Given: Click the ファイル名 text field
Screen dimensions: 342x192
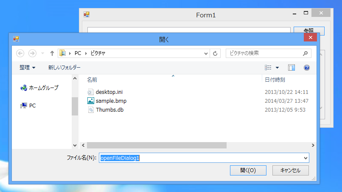Looking at the screenshot, I should point(201,158).
